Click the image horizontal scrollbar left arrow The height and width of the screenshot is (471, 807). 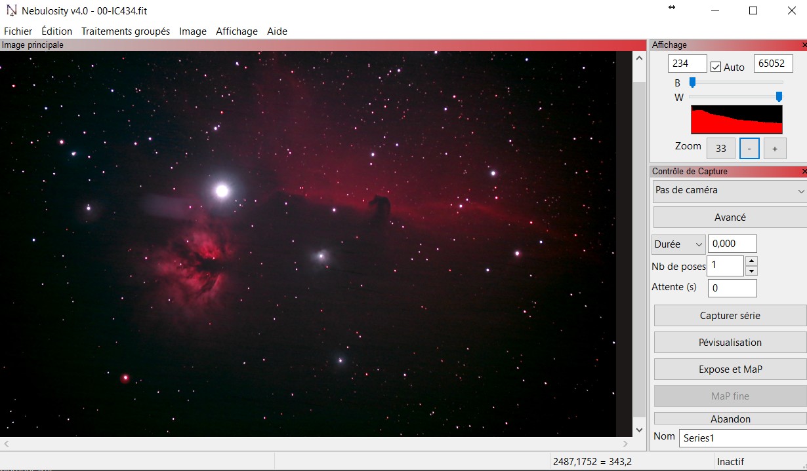7,443
